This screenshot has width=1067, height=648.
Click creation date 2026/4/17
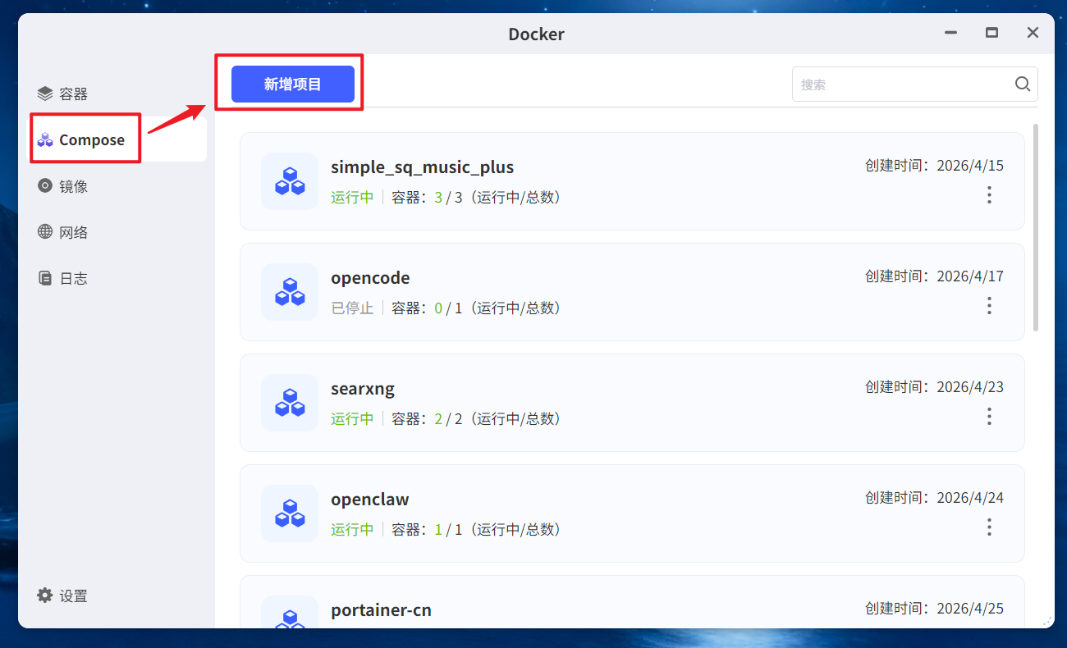coord(969,276)
